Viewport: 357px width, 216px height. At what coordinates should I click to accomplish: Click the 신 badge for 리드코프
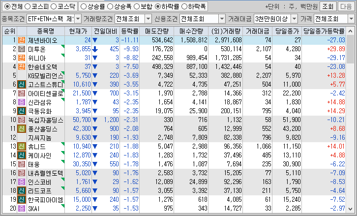pos(22,191)
